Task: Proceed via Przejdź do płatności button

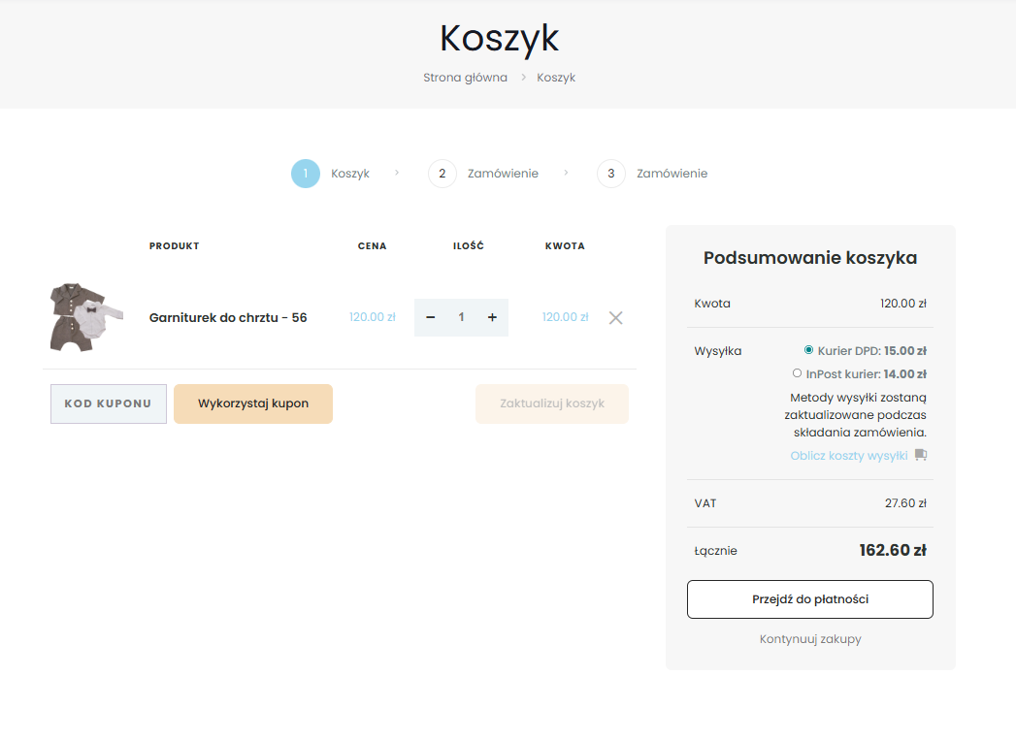Action: pyautogui.click(x=810, y=599)
